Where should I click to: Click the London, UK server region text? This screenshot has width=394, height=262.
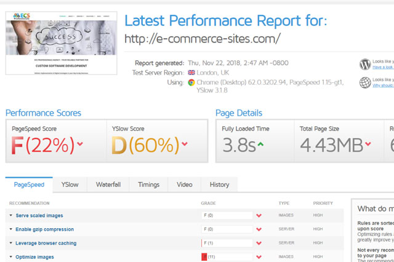tap(213, 73)
